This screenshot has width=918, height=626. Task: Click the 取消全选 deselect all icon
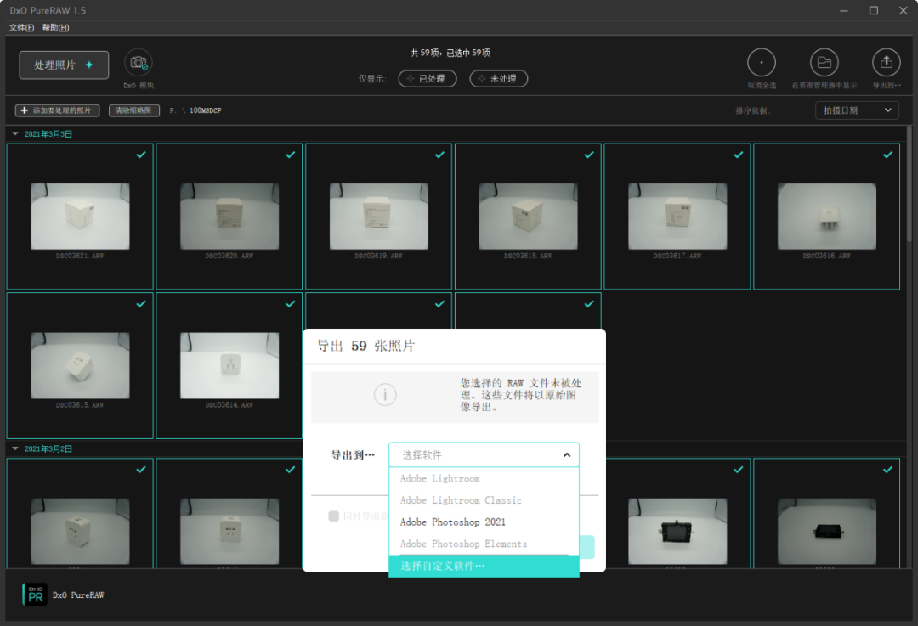click(761, 63)
